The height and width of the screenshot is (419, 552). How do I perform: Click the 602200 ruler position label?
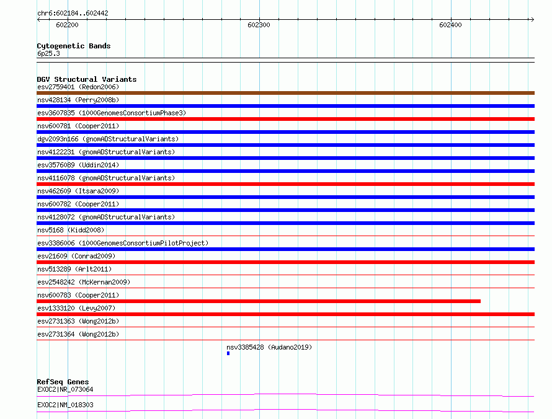pos(67,25)
